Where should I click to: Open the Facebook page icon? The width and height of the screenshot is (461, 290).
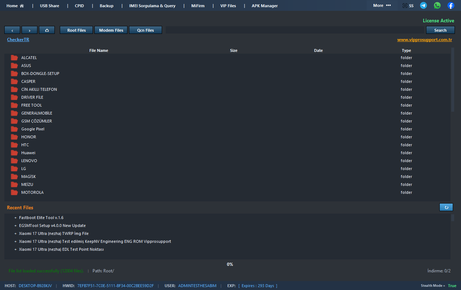click(451, 5)
